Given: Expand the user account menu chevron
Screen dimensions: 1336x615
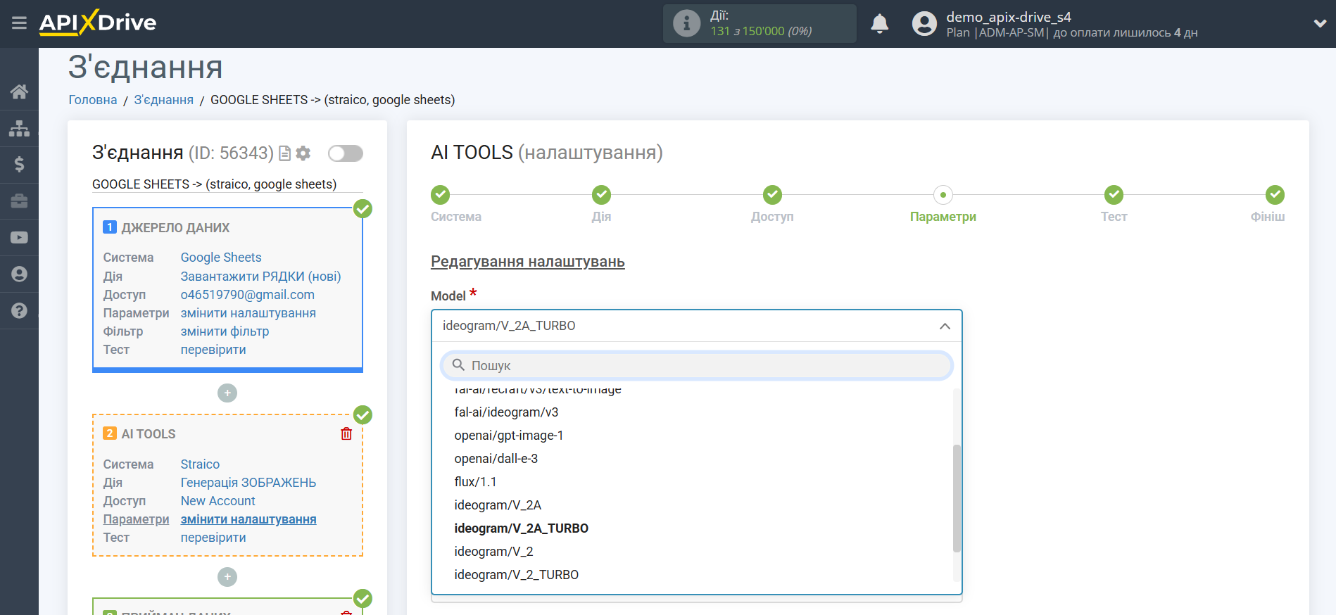Looking at the screenshot, I should pos(1320,23).
